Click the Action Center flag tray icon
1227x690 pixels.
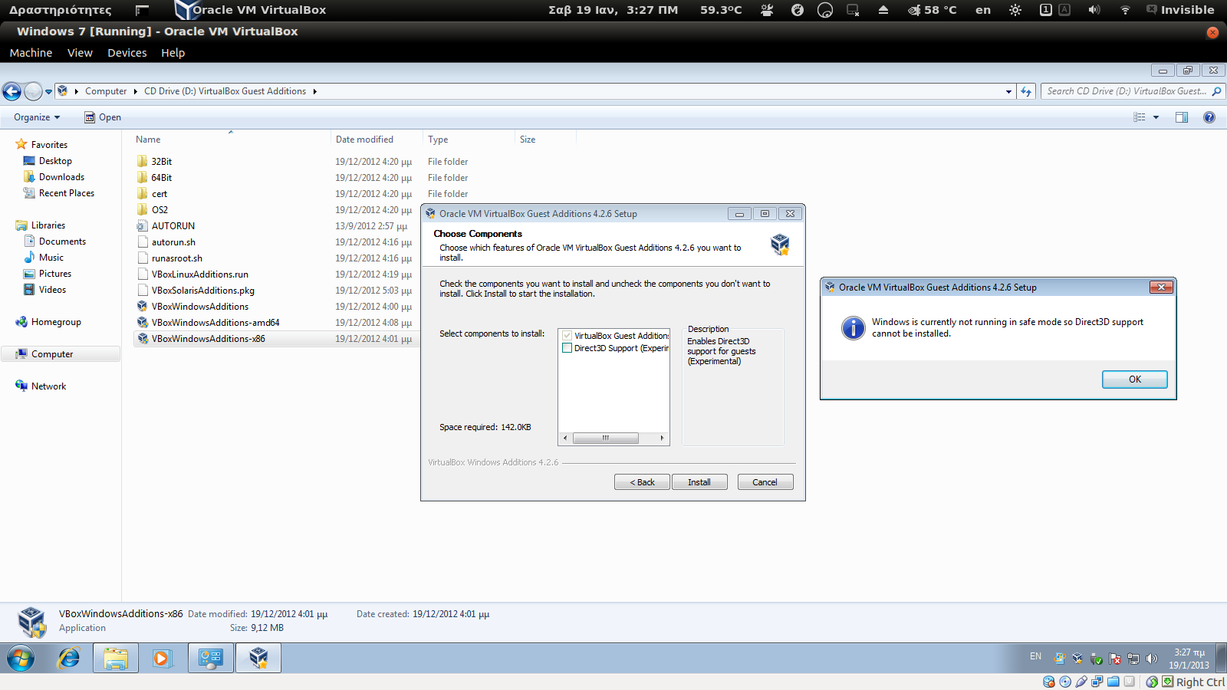(1115, 659)
